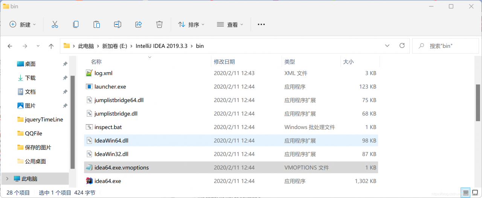Click the Delete trash icon
The image size is (482, 198).
[x=159, y=24]
